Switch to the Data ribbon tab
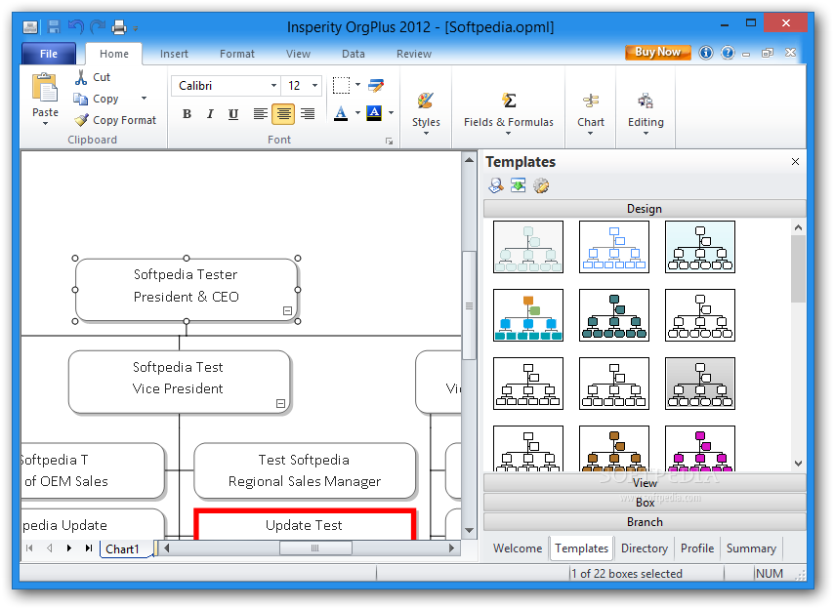 pyautogui.click(x=354, y=54)
